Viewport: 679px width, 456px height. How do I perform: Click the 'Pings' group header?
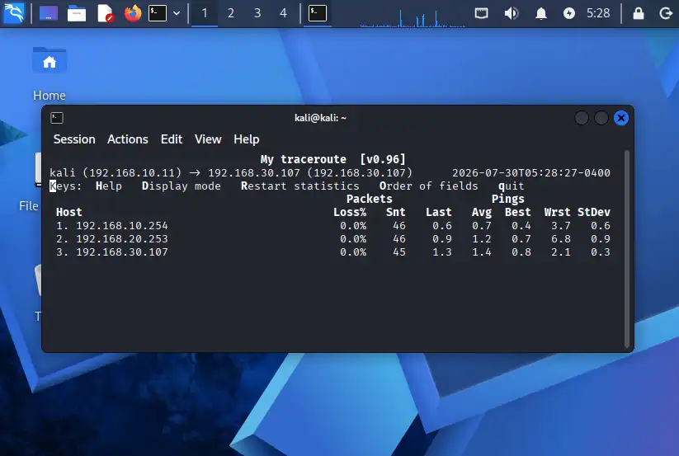point(508,199)
